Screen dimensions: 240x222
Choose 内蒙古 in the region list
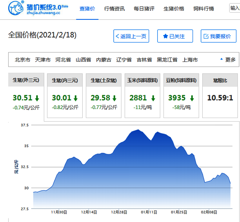click(103, 60)
